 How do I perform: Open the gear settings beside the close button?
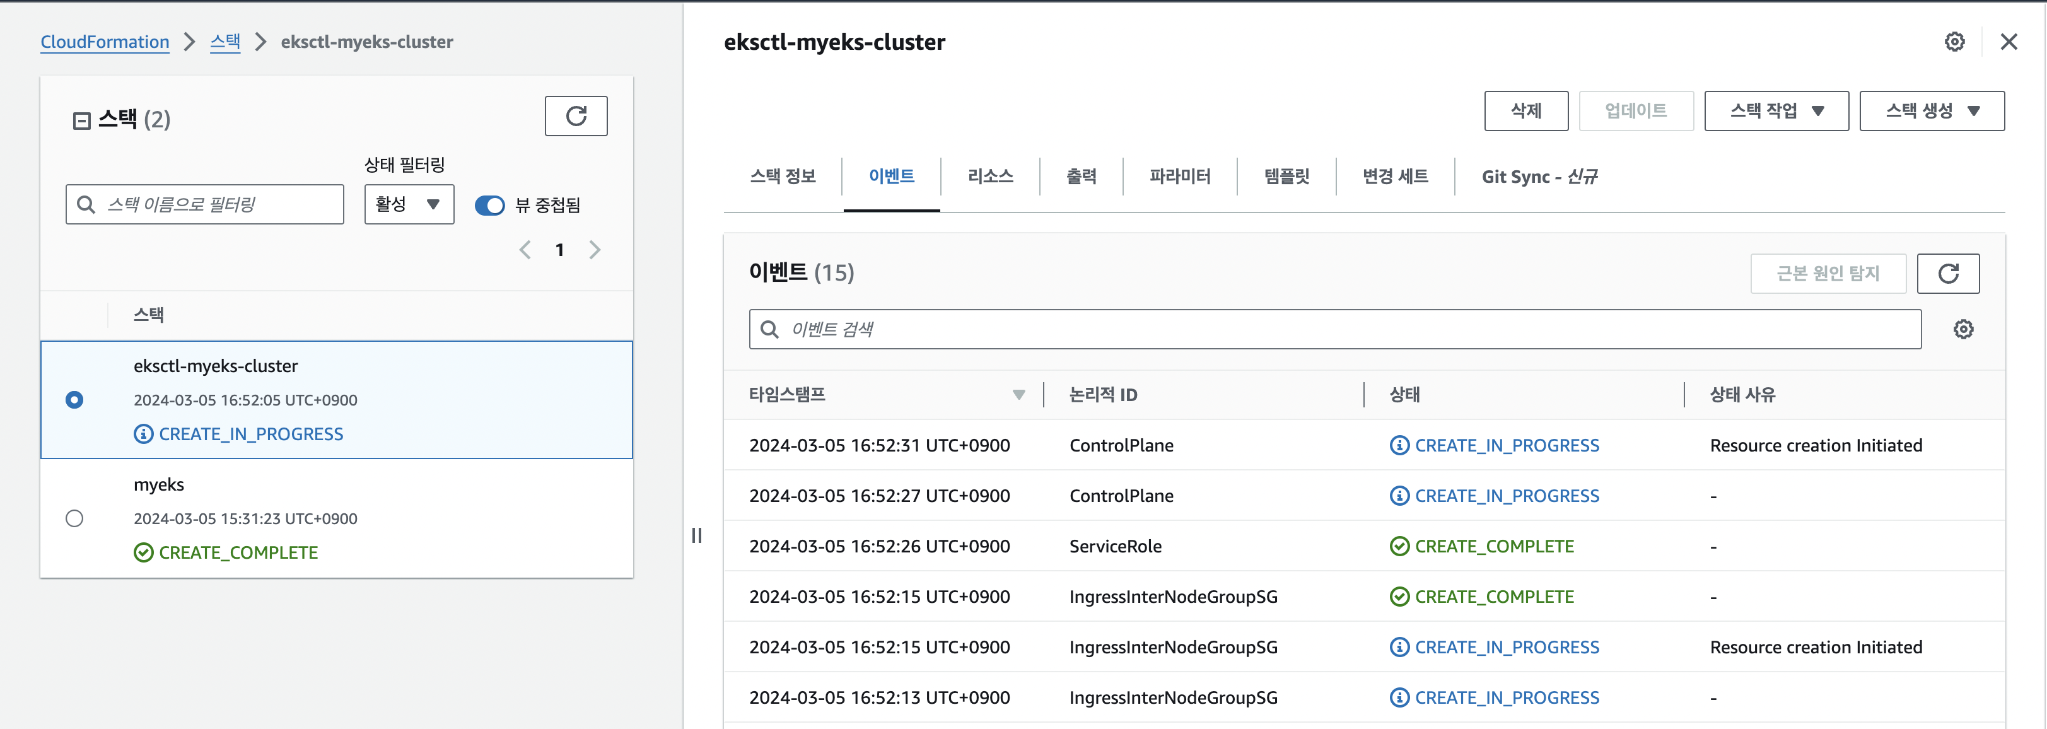coord(1954,42)
